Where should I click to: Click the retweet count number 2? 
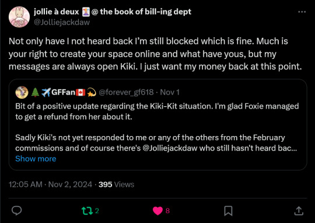[97, 211]
